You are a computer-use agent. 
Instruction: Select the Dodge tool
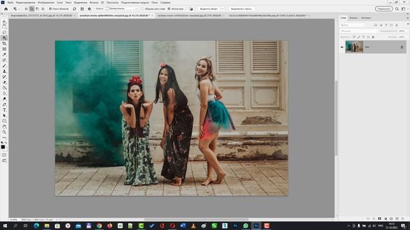click(x=4, y=99)
